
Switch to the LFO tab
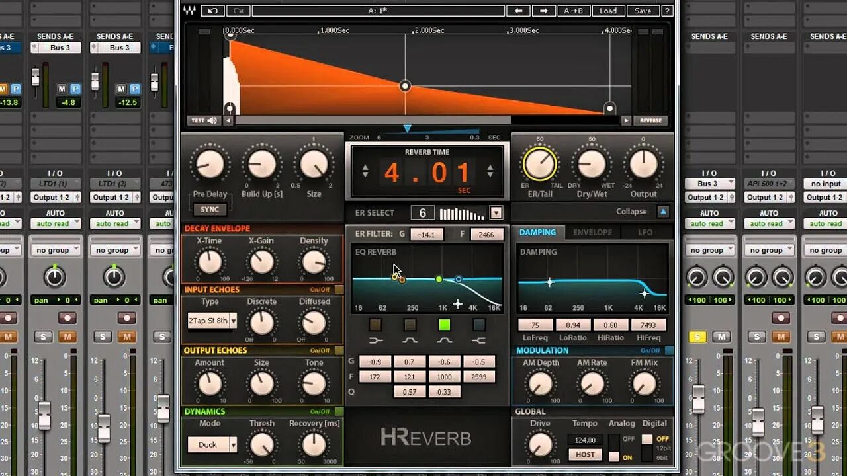click(x=645, y=232)
